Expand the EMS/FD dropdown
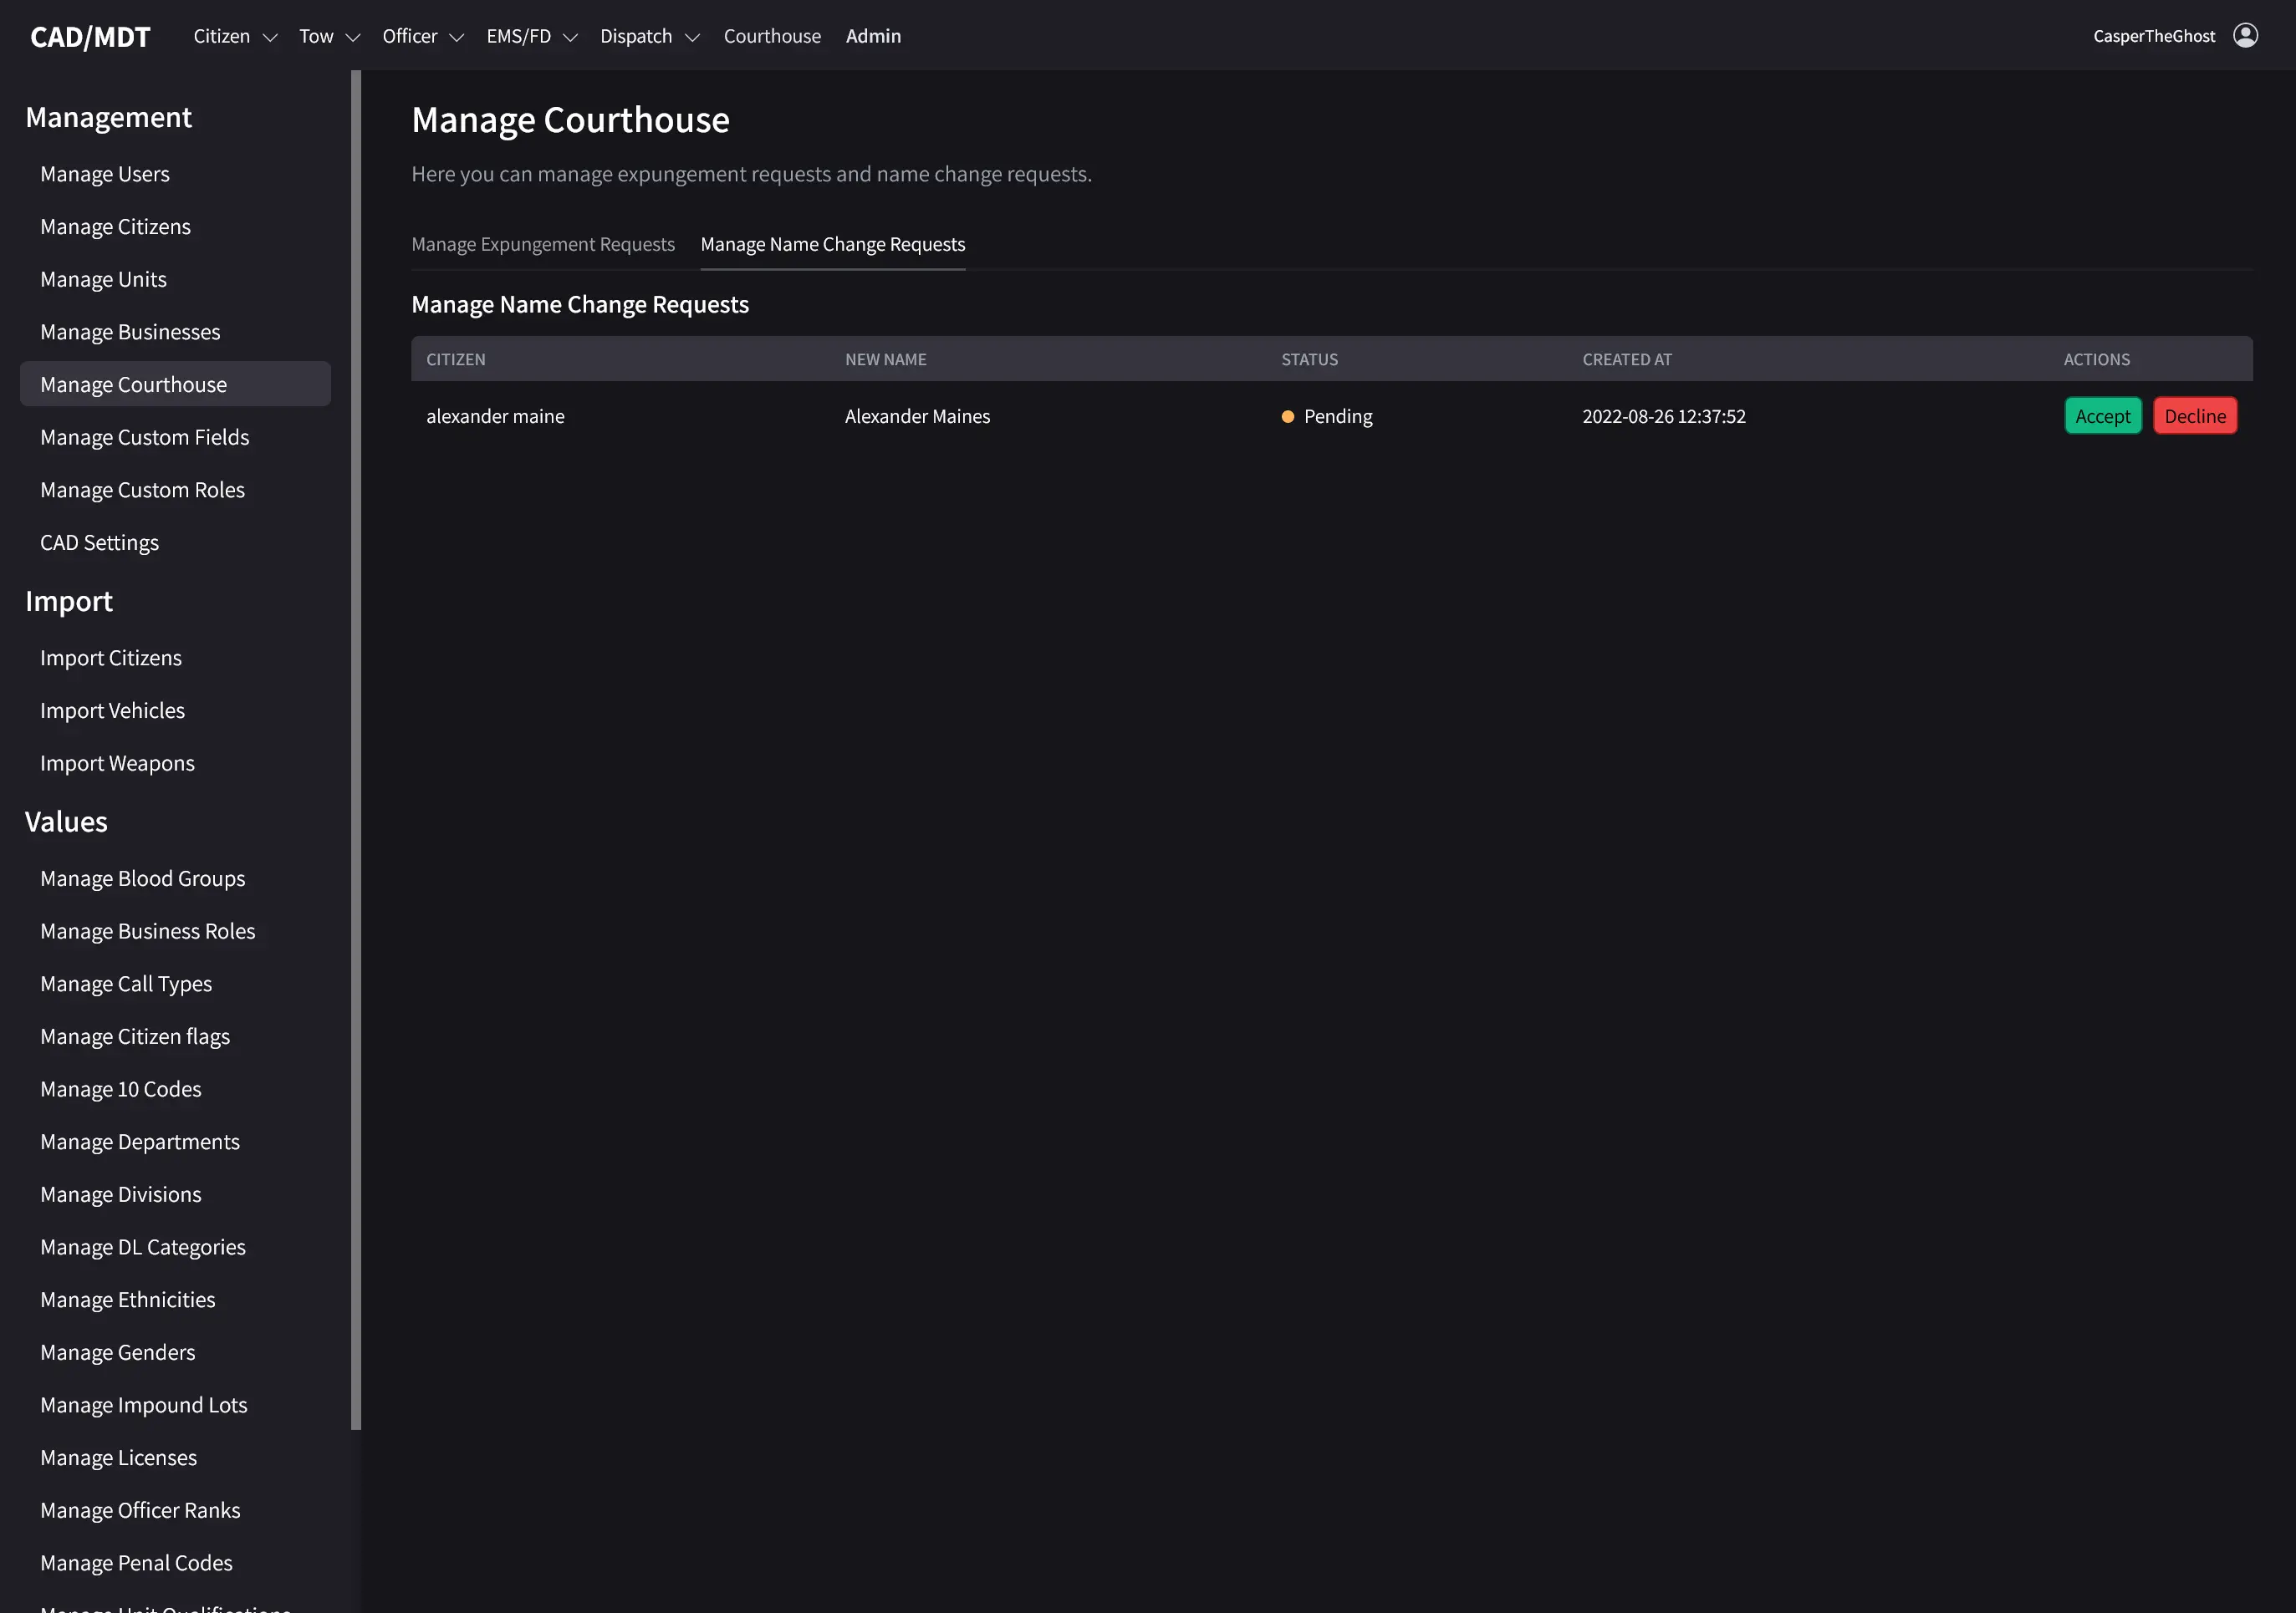The image size is (2296, 1613). [x=531, y=36]
